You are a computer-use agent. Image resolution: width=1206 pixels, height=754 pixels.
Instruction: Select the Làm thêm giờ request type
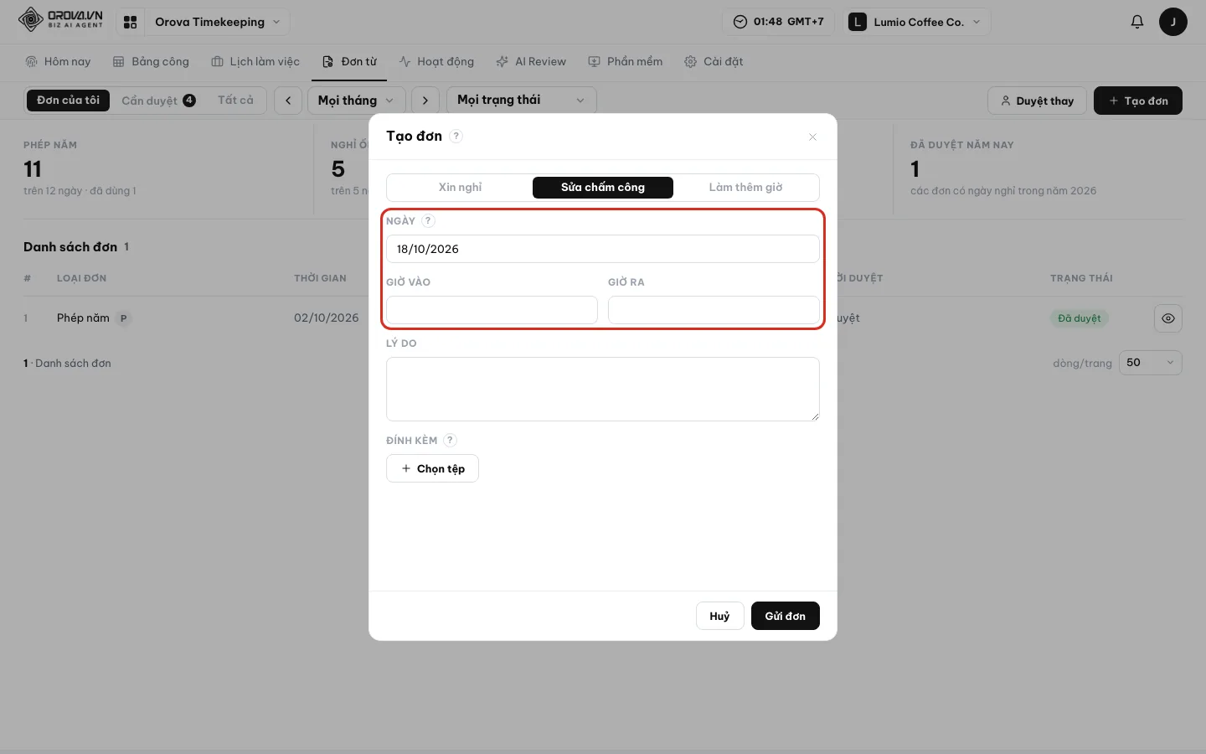click(745, 188)
